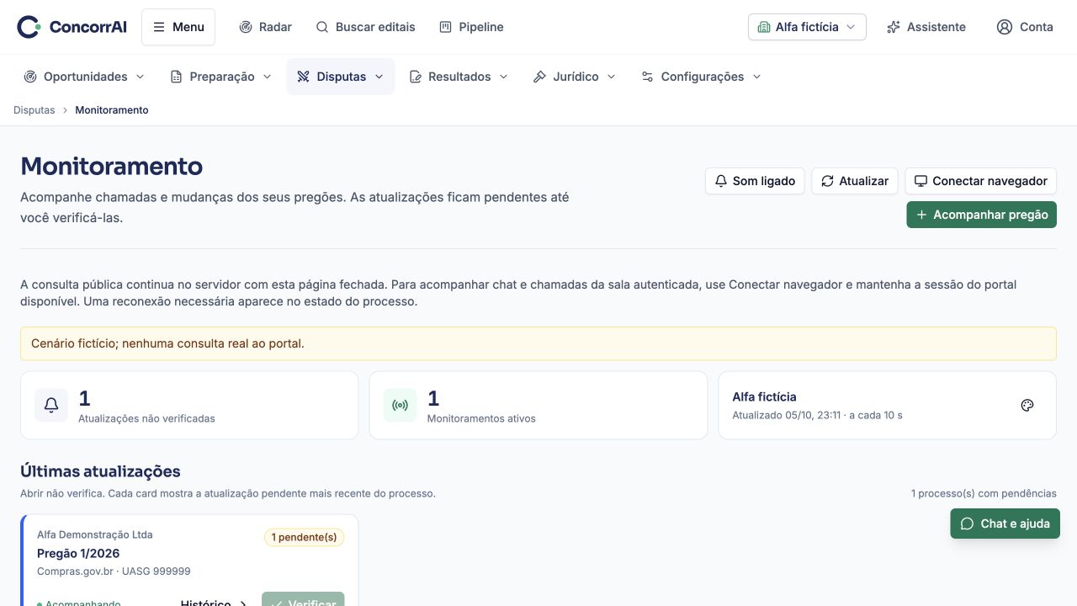The width and height of the screenshot is (1077, 606).
Task: Click 'Atualizado 05/10, 23:11' text
Action: coord(787,415)
